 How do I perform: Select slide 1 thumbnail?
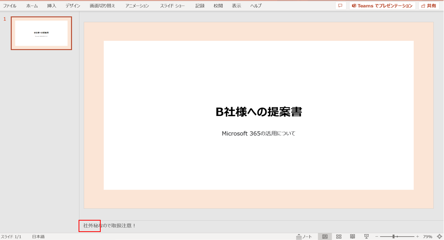tap(41, 33)
